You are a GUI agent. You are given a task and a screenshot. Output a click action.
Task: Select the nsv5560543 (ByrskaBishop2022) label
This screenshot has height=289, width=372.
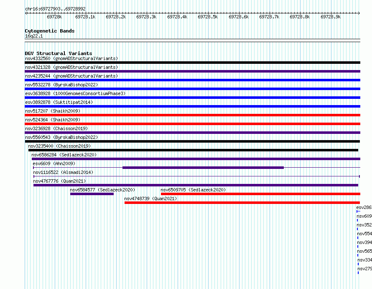(61, 137)
